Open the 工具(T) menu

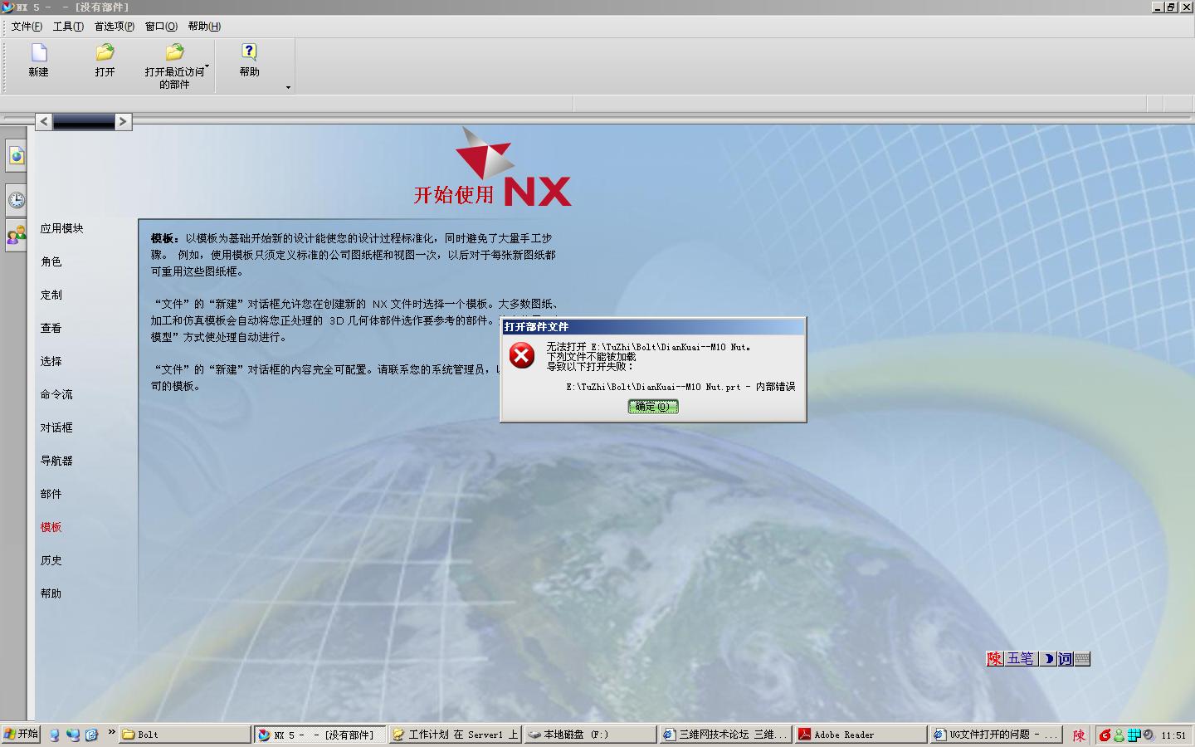point(68,26)
